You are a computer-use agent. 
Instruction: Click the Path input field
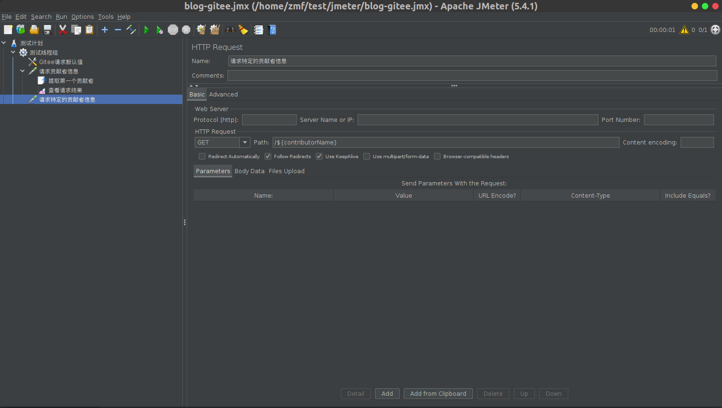coord(446,142)
